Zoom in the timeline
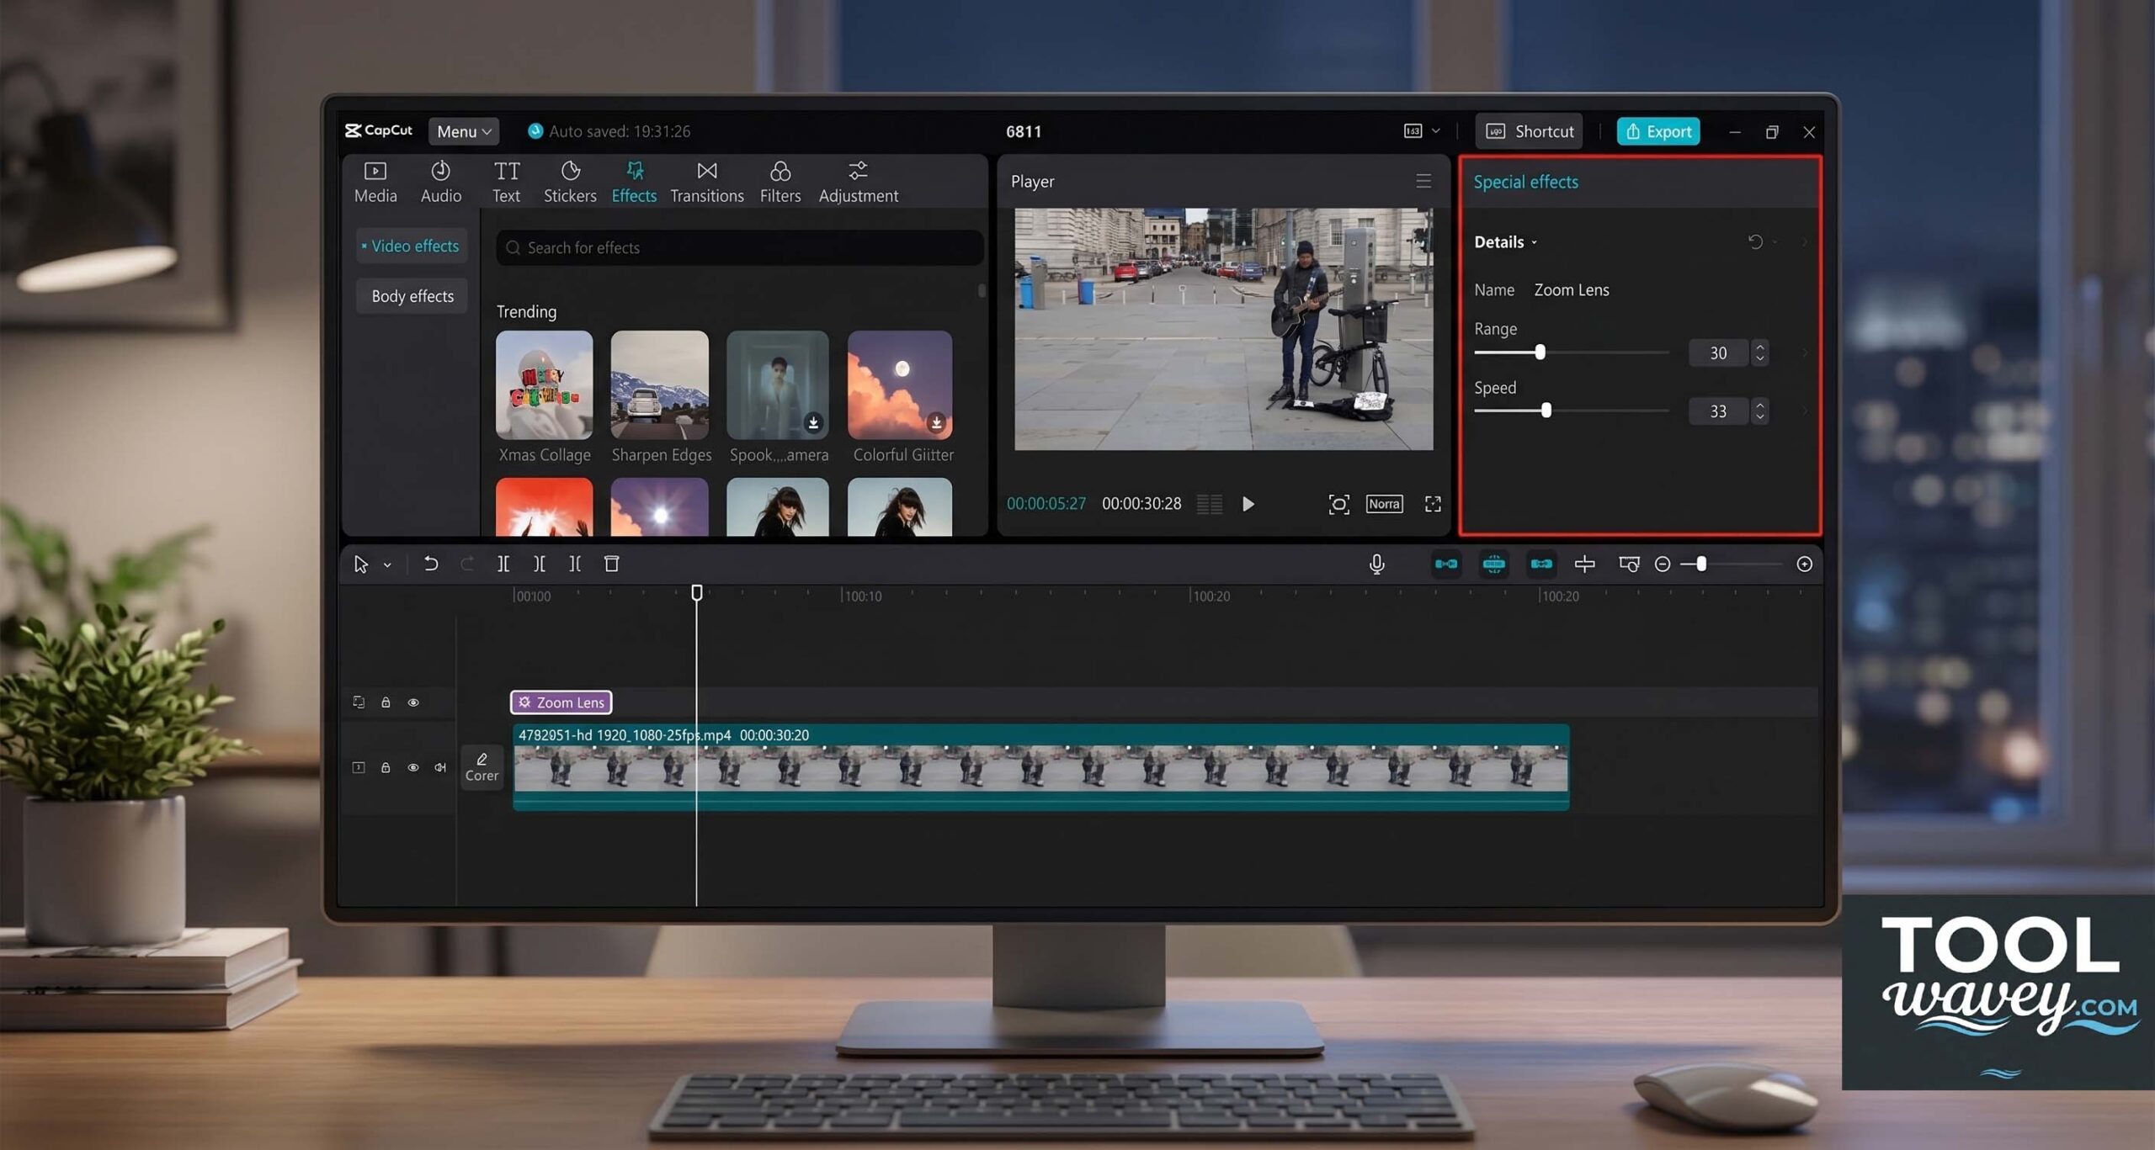Image resolution: width=2155 pixels, height=1150 pixels. pyautogui.click(x=1804, y=564)
